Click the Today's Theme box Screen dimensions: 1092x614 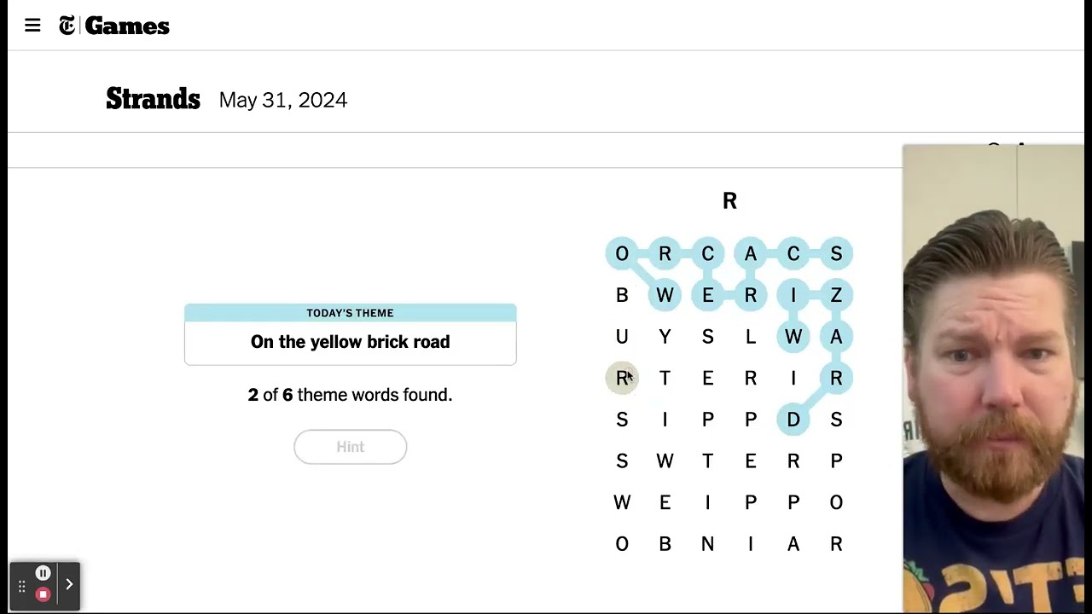(x=350, y=334)
